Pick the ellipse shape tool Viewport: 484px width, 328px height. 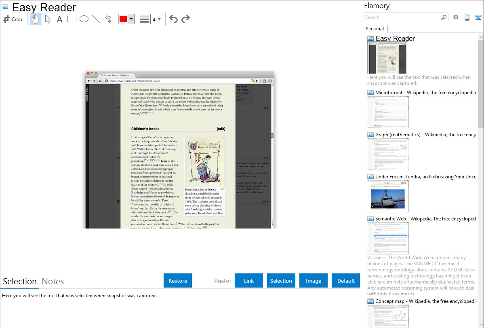pos(84,19)
